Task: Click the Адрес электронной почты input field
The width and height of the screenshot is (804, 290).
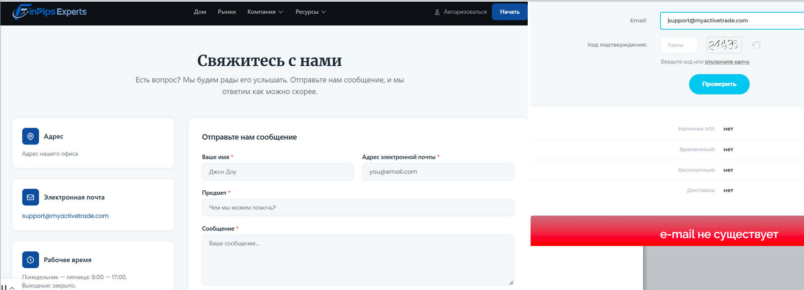Action: click(x=438, y=172)
